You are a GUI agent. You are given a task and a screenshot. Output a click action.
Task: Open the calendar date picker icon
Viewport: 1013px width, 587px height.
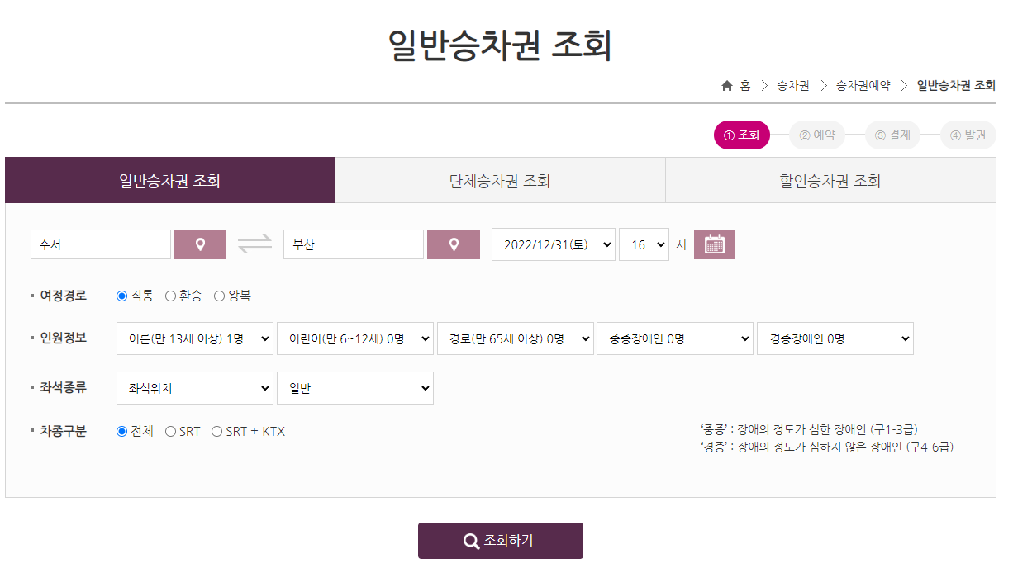714,244
